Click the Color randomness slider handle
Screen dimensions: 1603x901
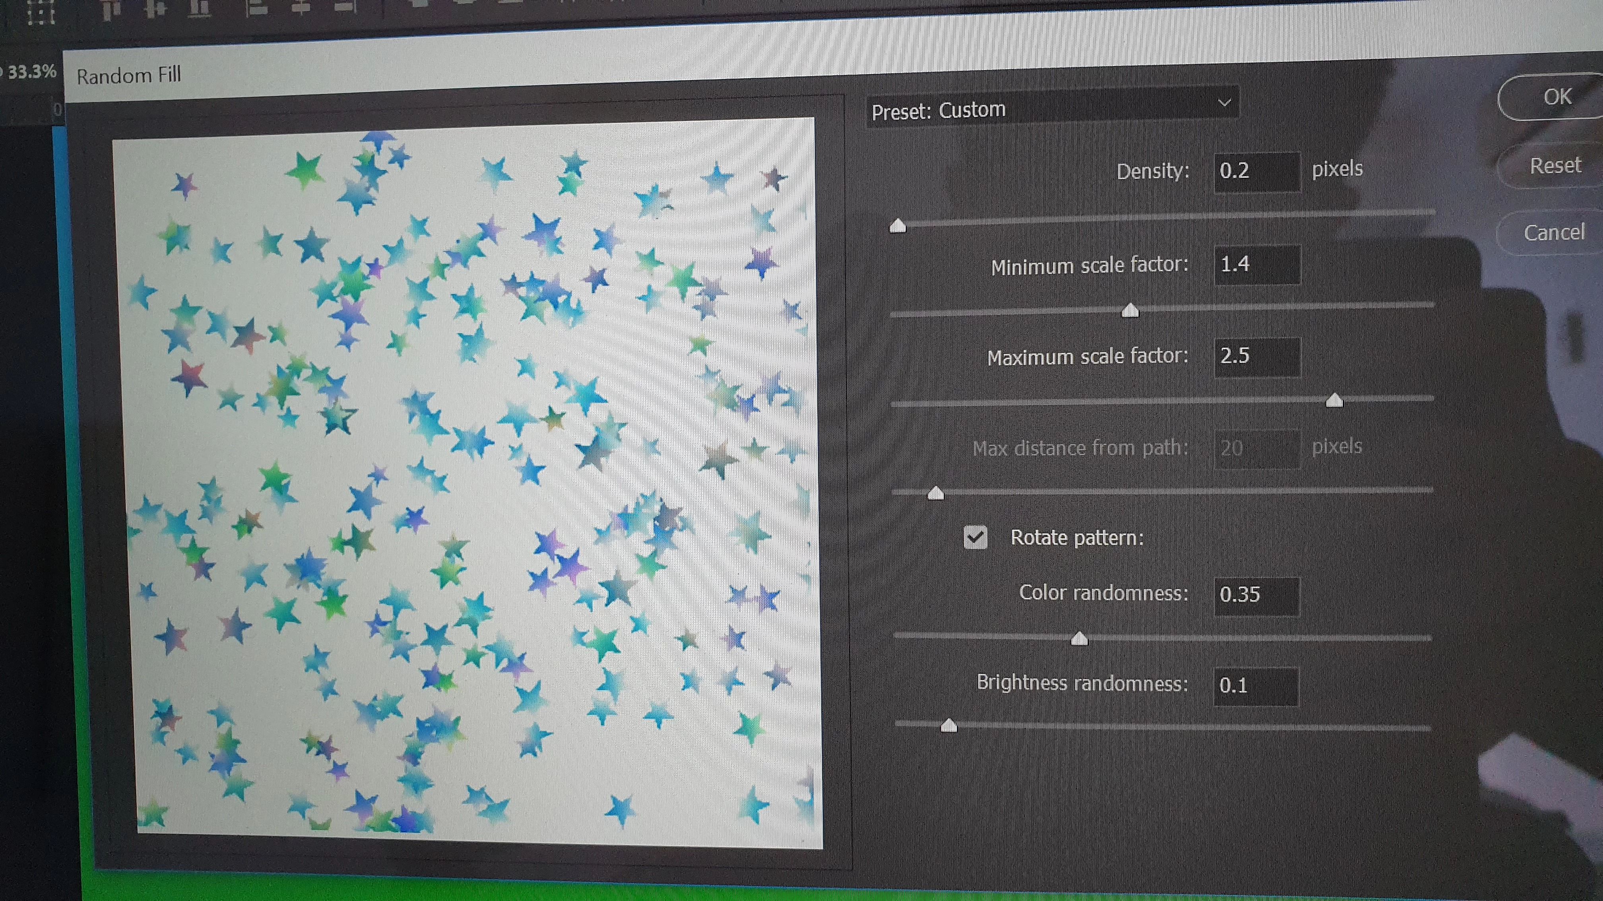click(1079, 638)
